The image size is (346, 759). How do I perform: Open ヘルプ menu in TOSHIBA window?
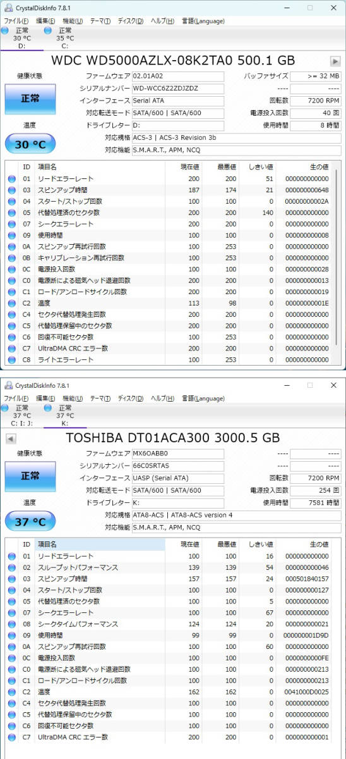click(x=163, y=398)
